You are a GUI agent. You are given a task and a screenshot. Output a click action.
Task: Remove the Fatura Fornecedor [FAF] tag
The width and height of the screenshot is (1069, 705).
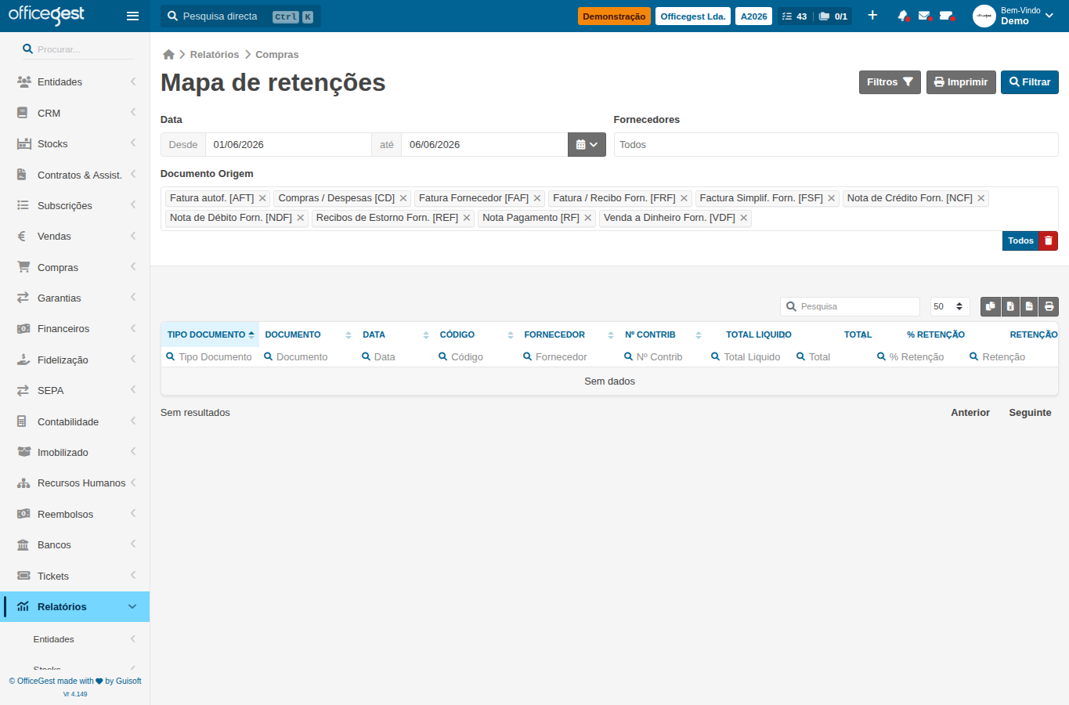[x=537, y=198]
